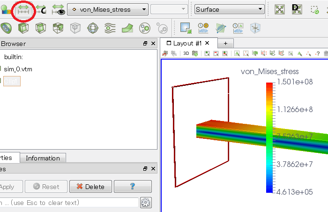Click the Reset Camera icon
Screen dimensions: 328x212
click(280, 9)
